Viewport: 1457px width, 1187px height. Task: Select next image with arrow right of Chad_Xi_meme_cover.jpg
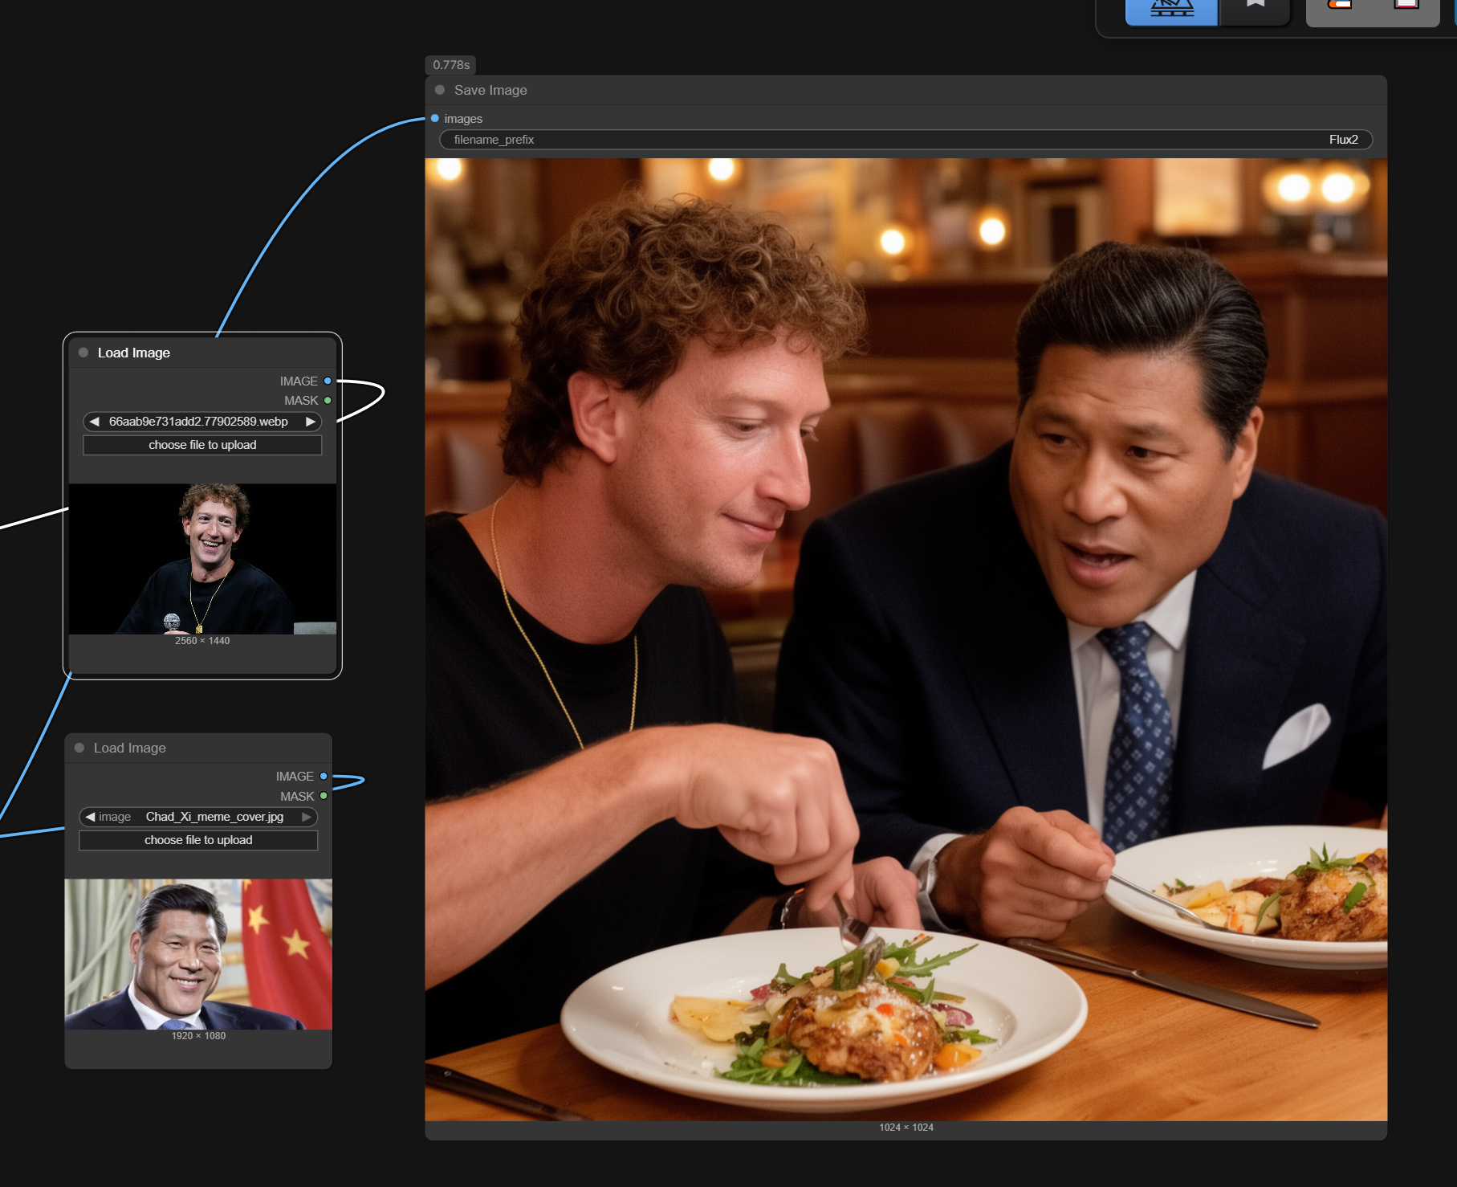click(306, 817)
